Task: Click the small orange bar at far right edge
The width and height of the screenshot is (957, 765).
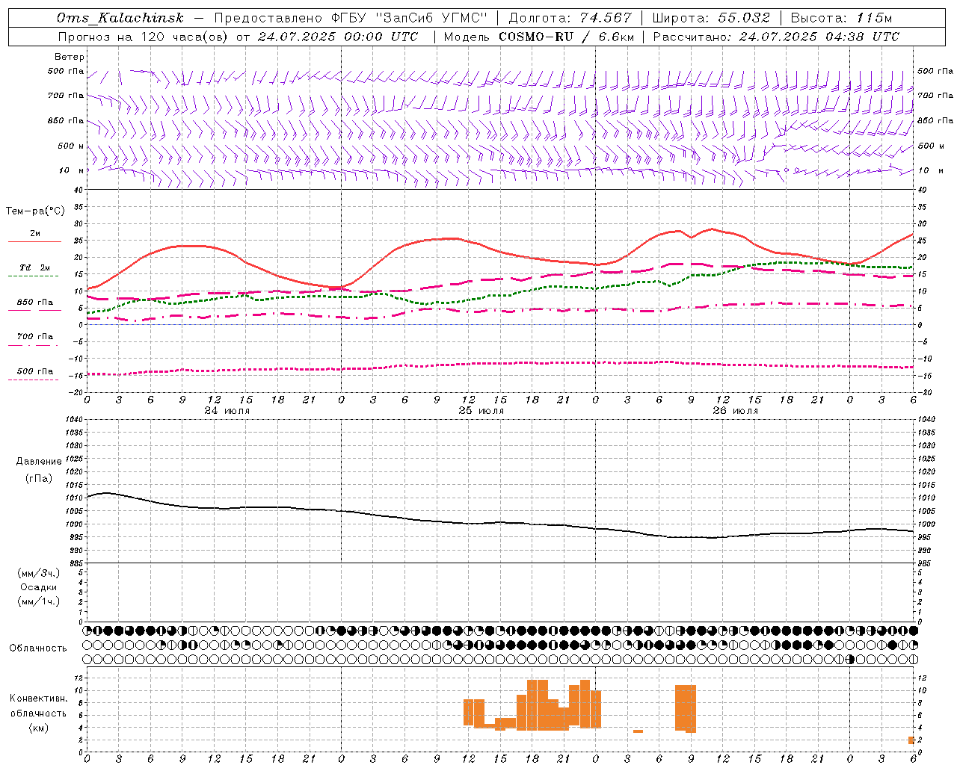Action: click(911, 740)
